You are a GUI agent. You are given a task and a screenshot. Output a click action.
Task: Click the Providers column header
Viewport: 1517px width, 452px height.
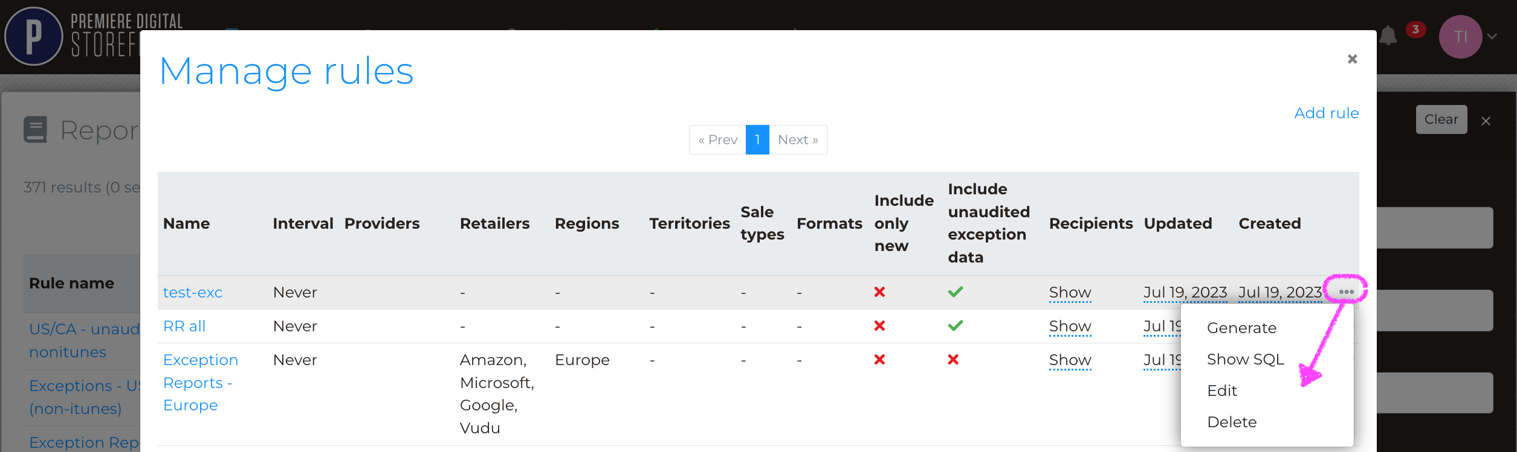[x=382, y=223]
